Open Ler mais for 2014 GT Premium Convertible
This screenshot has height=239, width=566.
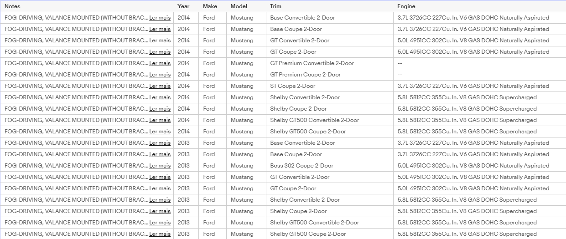point(160,63)
